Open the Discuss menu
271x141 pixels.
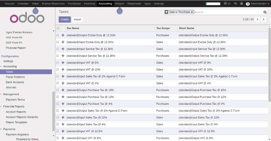click(10, 4)
